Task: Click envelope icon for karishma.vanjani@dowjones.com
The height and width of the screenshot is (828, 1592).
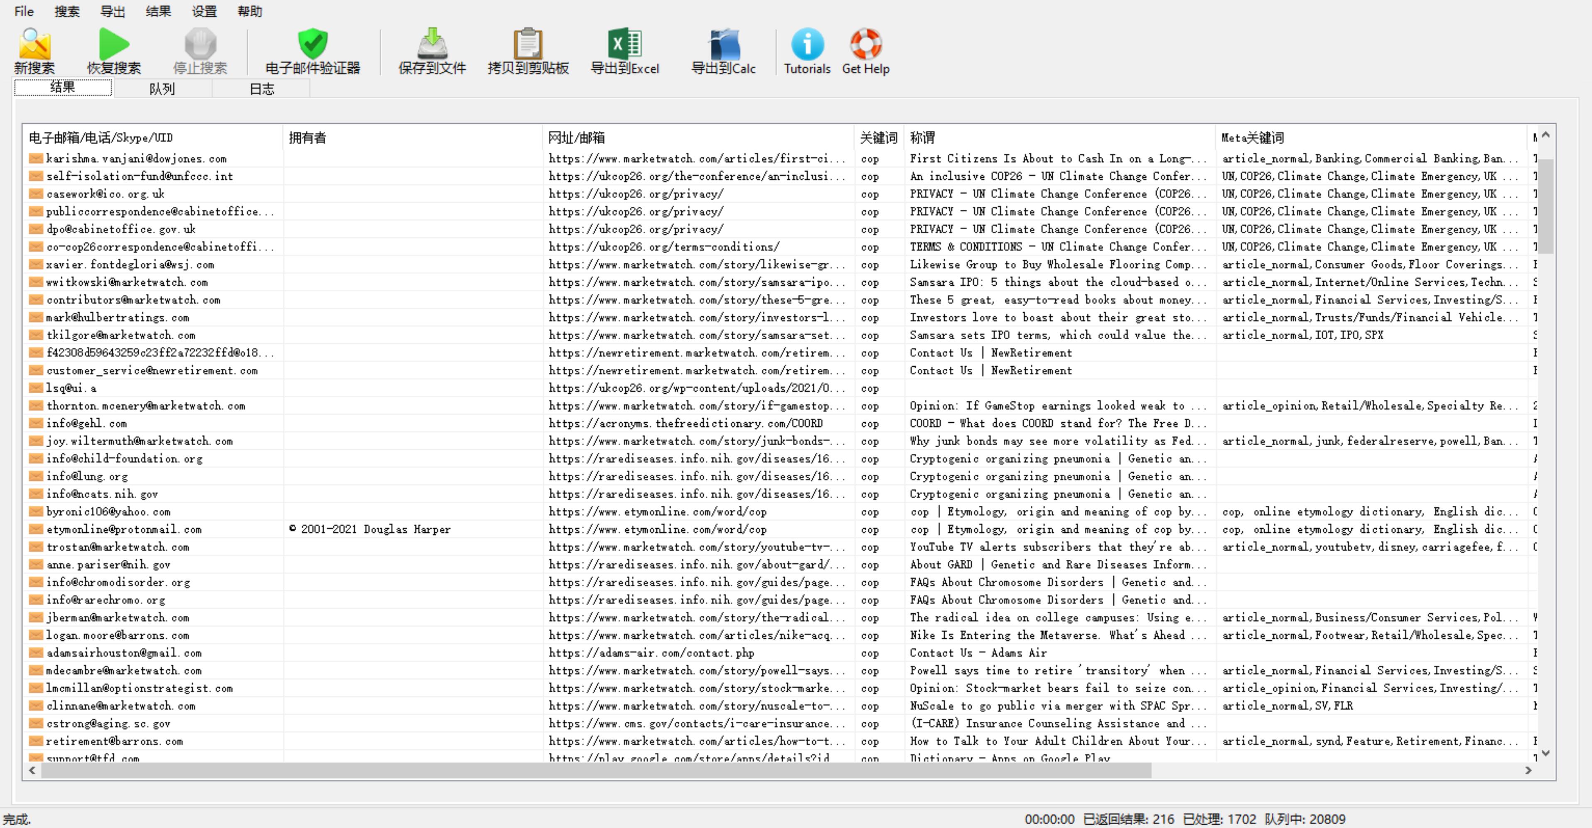Action: [37, 159]
